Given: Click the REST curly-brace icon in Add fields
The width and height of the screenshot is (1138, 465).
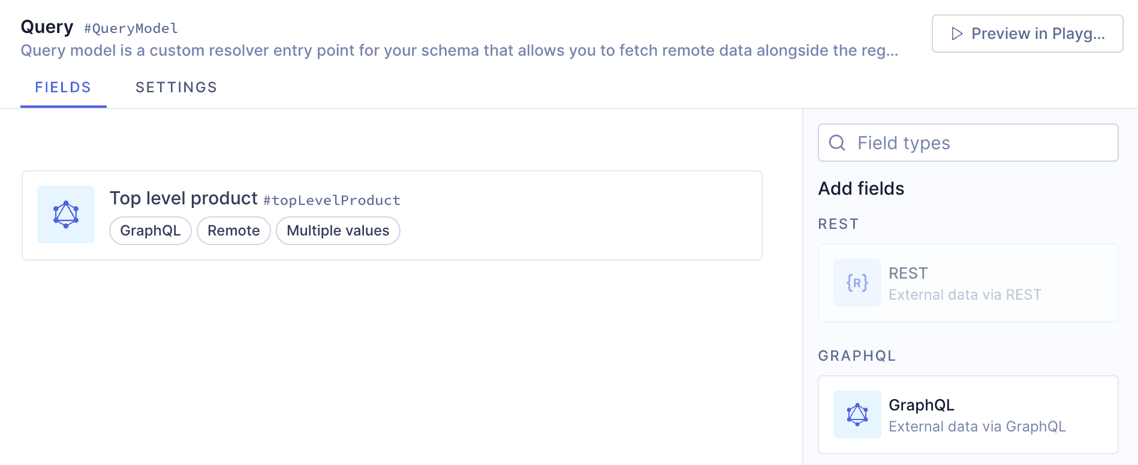Looking at the screenshot, I should click(x=857, y=283).
